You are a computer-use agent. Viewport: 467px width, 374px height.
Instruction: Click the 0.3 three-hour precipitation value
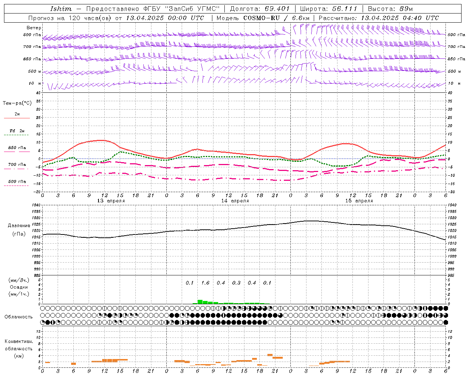tap(236, 283)
